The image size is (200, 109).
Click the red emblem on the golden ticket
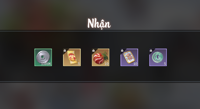point(72,57)
